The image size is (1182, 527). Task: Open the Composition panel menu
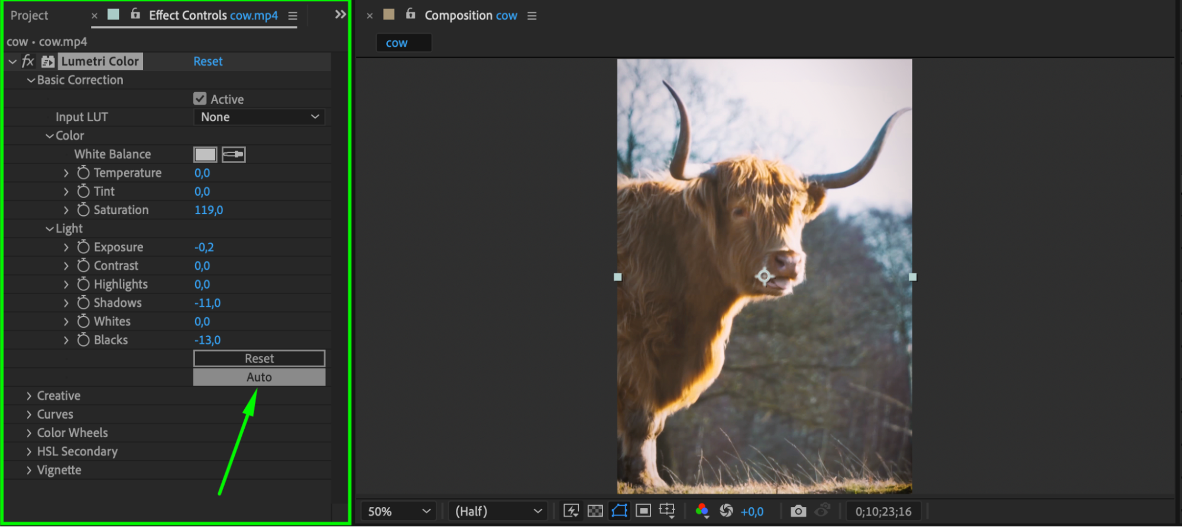532,16
